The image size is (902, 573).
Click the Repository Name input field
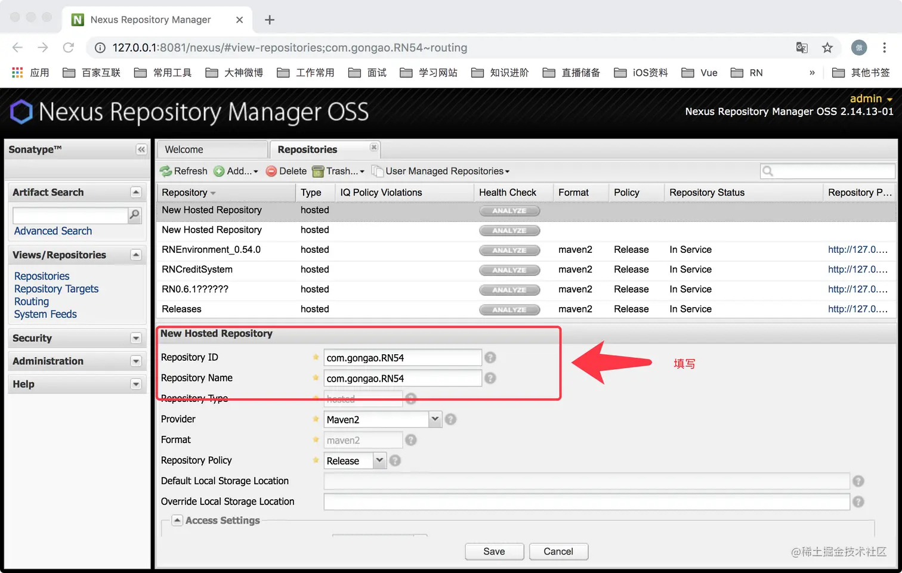click(x=403, y=378)
